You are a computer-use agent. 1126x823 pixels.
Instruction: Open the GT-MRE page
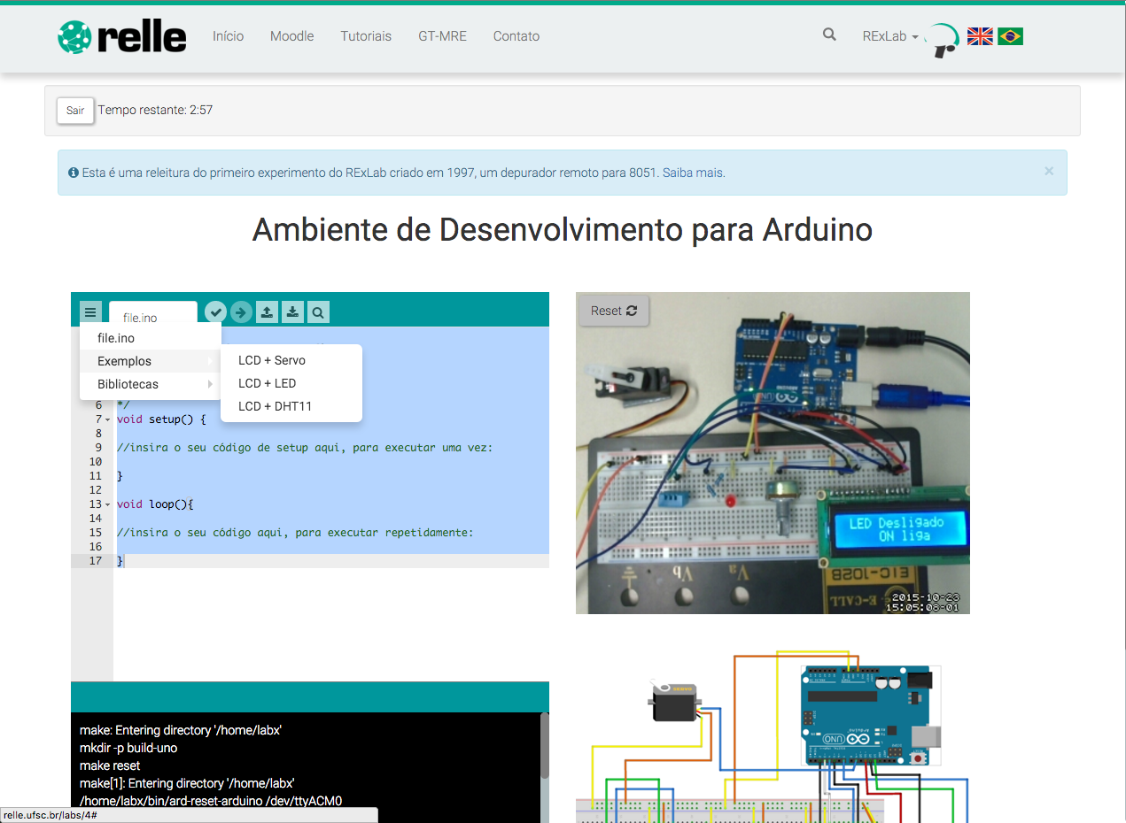[442, 36]
